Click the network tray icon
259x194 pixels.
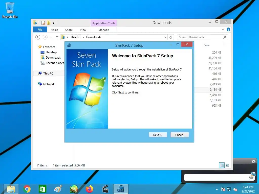(x=229, y=189)
